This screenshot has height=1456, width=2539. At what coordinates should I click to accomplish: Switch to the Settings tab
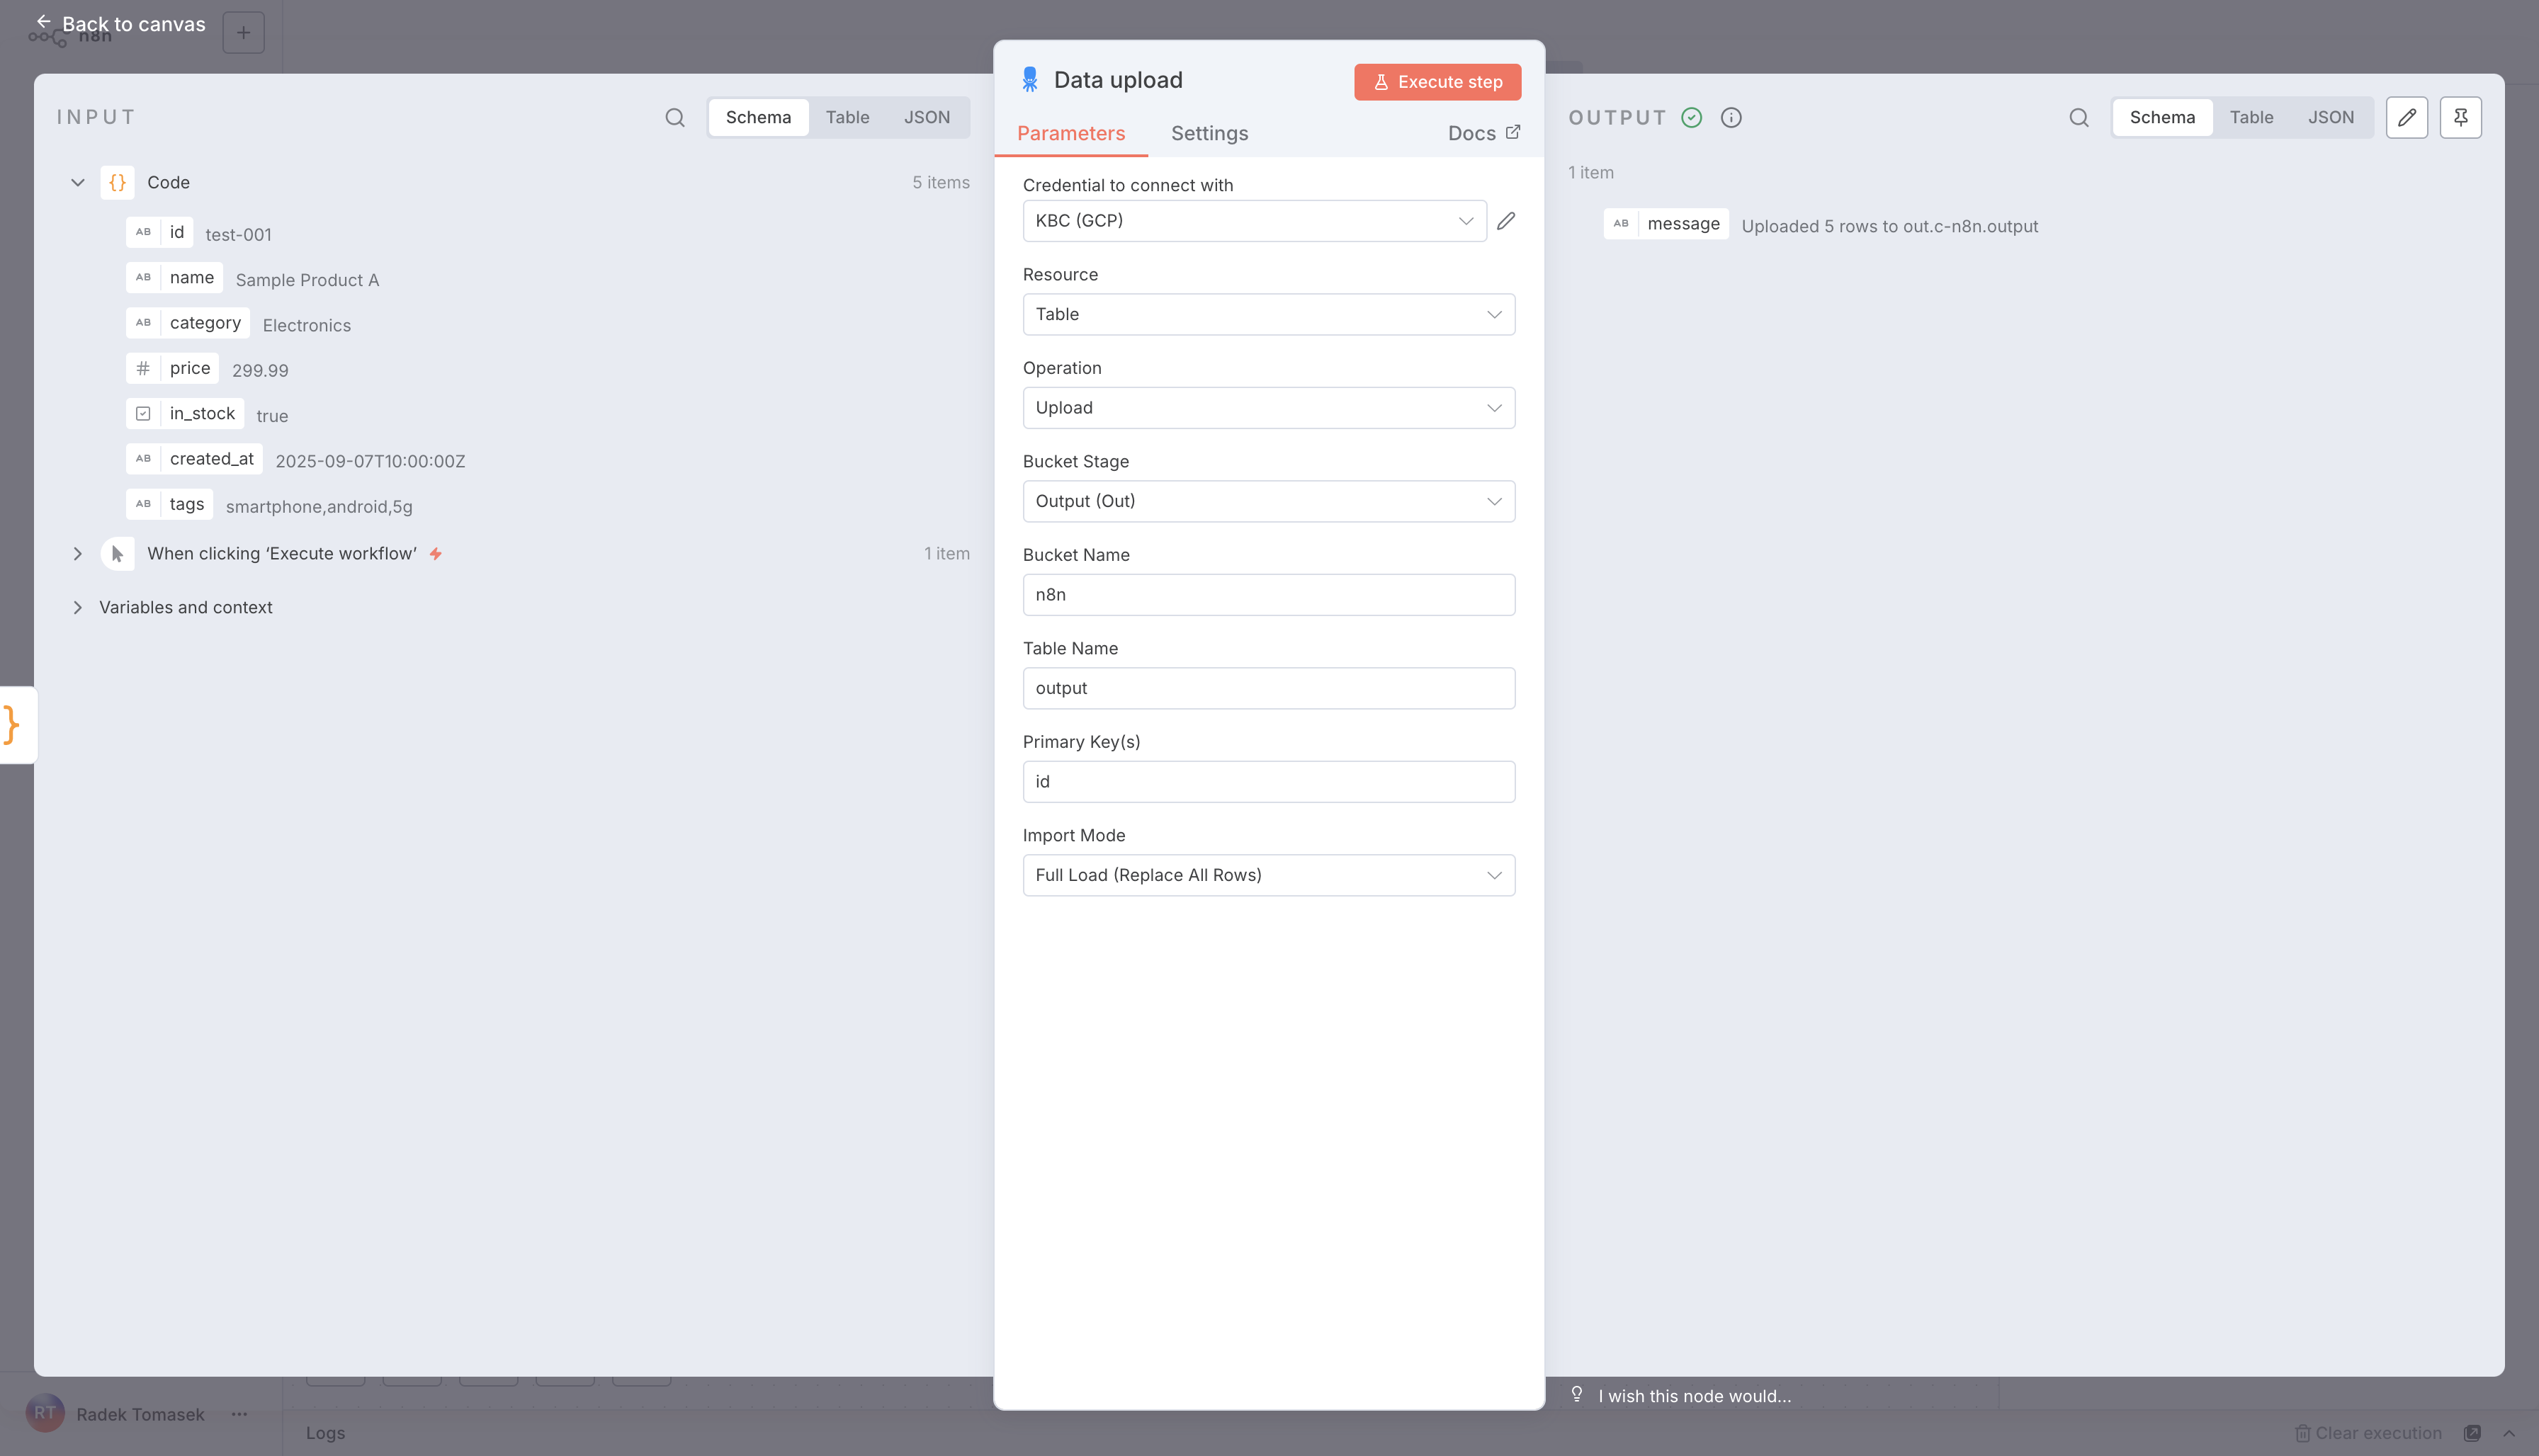tap(1209, 133)
